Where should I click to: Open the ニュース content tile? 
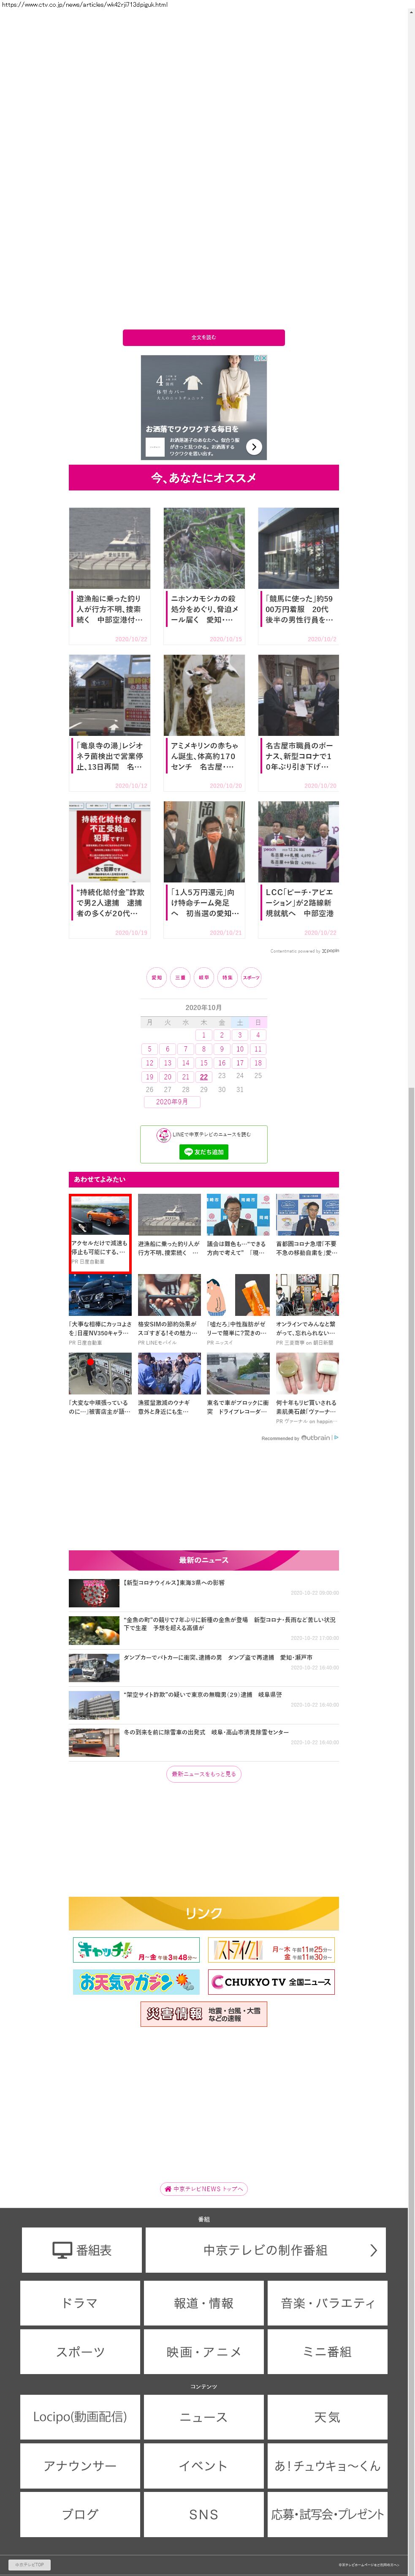(x=204, y=2417)
